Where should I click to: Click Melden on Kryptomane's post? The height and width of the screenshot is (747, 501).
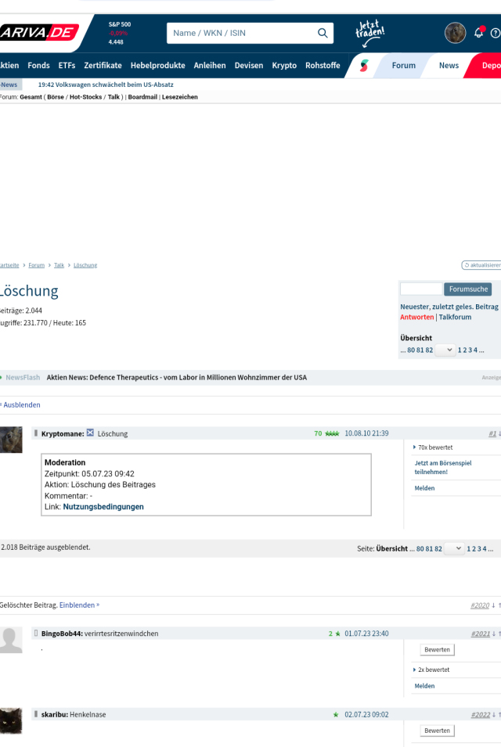(424, 488)
